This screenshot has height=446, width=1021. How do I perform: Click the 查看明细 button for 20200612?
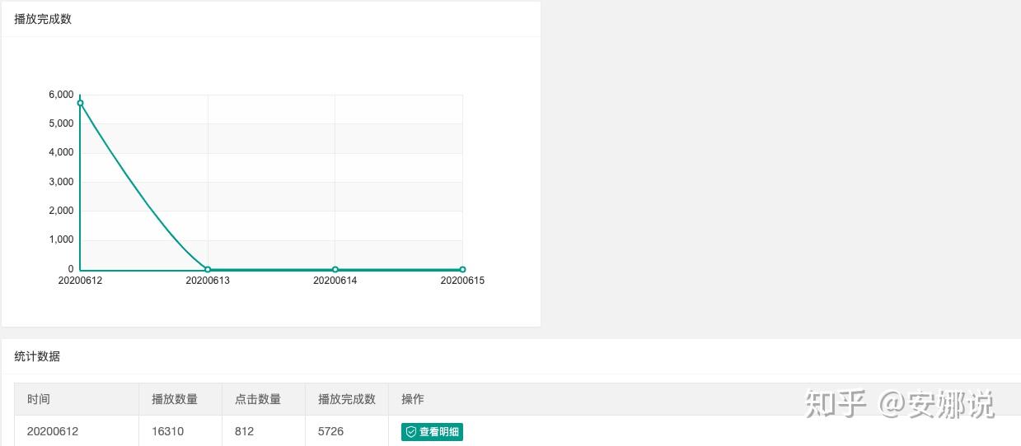[432, 431]
